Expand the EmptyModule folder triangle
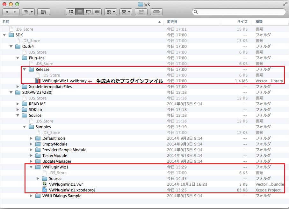Viewport: 289px width, 209px height. click(31, 144)
